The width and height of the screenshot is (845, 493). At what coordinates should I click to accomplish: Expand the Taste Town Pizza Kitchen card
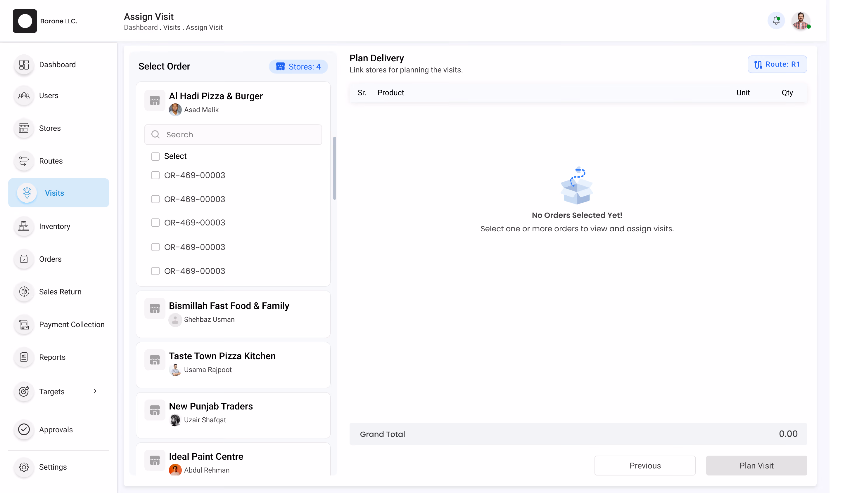233,365
